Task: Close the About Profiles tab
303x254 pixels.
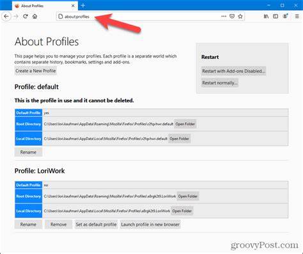Action: click(x=73, y=6)
